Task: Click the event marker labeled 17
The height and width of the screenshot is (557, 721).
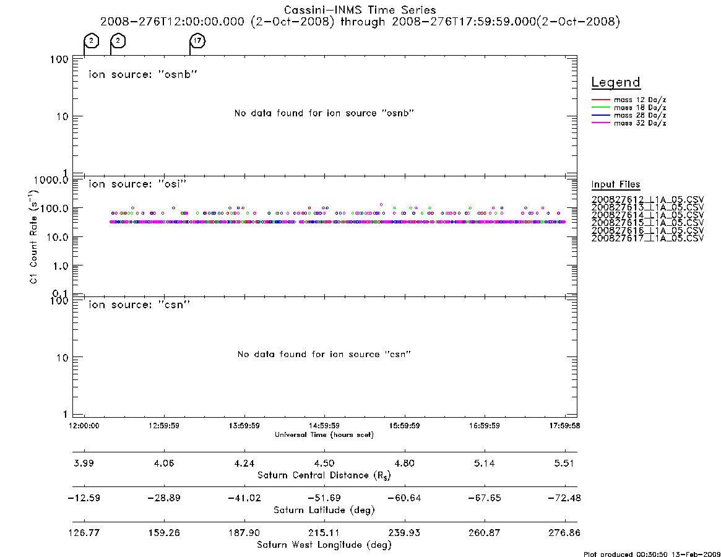Action: 197,41
